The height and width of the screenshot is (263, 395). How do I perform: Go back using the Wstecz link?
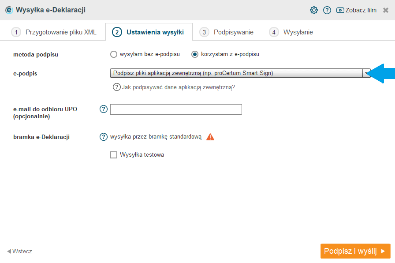pos(22,252)
